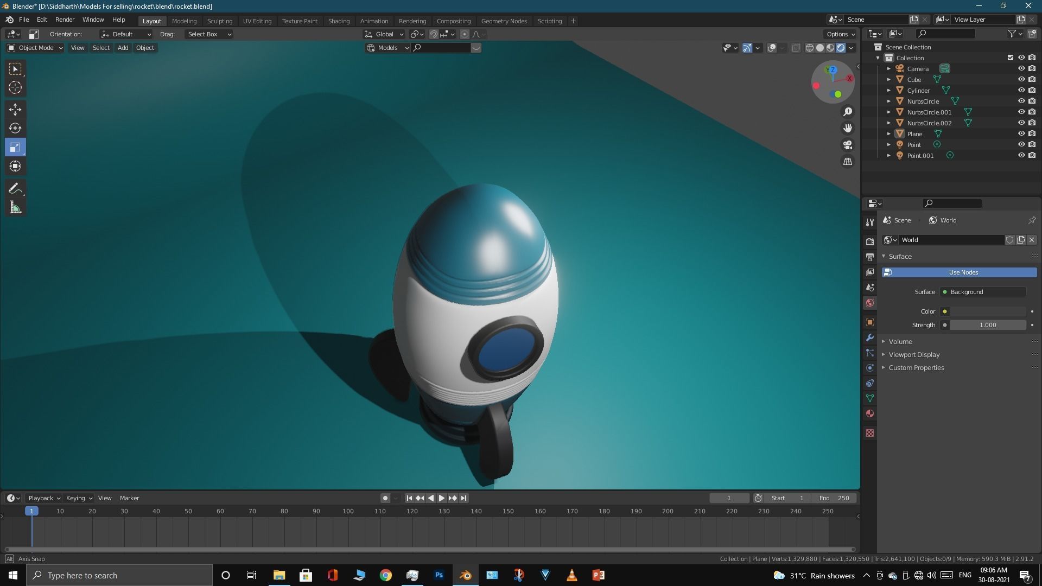Select the Rotate tool

point(15,128)
